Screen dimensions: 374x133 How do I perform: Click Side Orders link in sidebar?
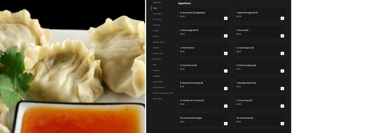tap(157, 99)
